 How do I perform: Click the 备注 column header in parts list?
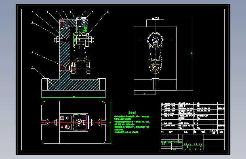click(x=221, y=132)
